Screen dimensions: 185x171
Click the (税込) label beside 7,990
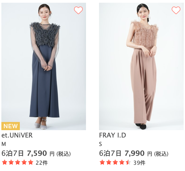pos(161,154)
